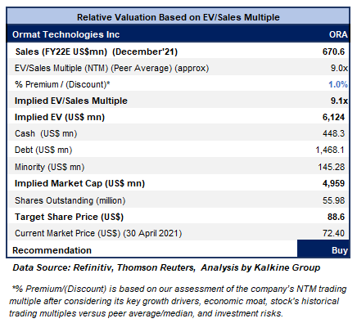357x332 pixels.
Task: Select the Implied Market Cap value 4,959
Action: (333, 183)
